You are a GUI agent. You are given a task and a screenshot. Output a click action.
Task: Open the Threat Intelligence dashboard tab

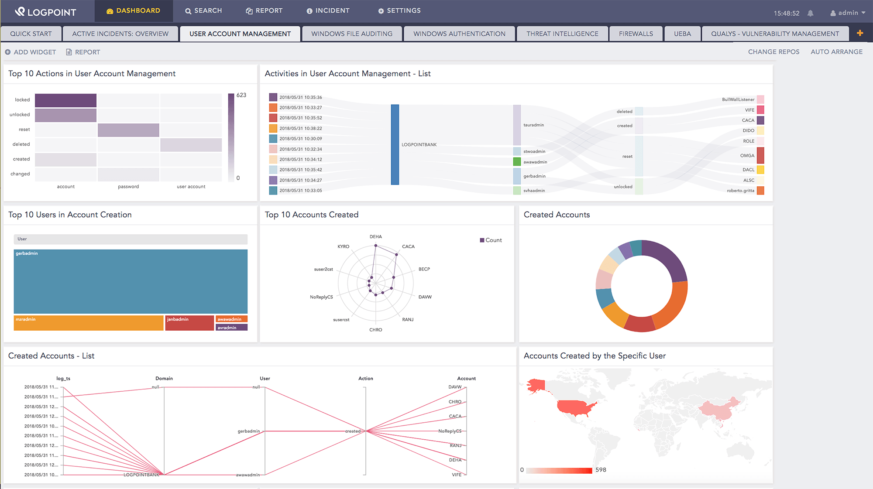(x=562, y=33)
